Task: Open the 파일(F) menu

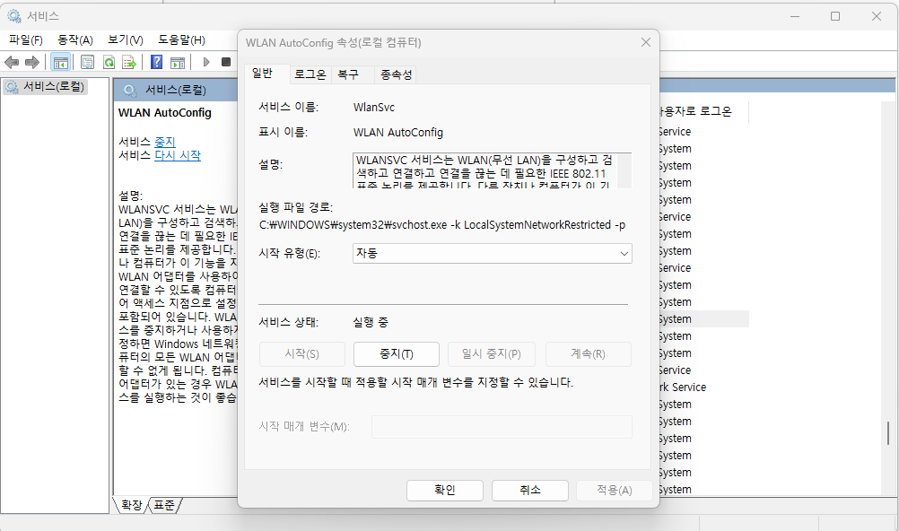Action: click(26, 39)
